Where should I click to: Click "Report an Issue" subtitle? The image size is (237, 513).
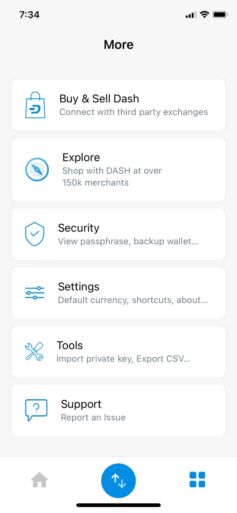click(x=93, y=417)
